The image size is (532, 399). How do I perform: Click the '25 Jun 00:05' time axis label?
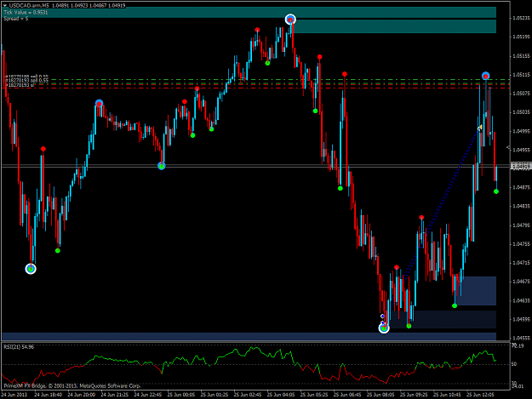point(181,395)
